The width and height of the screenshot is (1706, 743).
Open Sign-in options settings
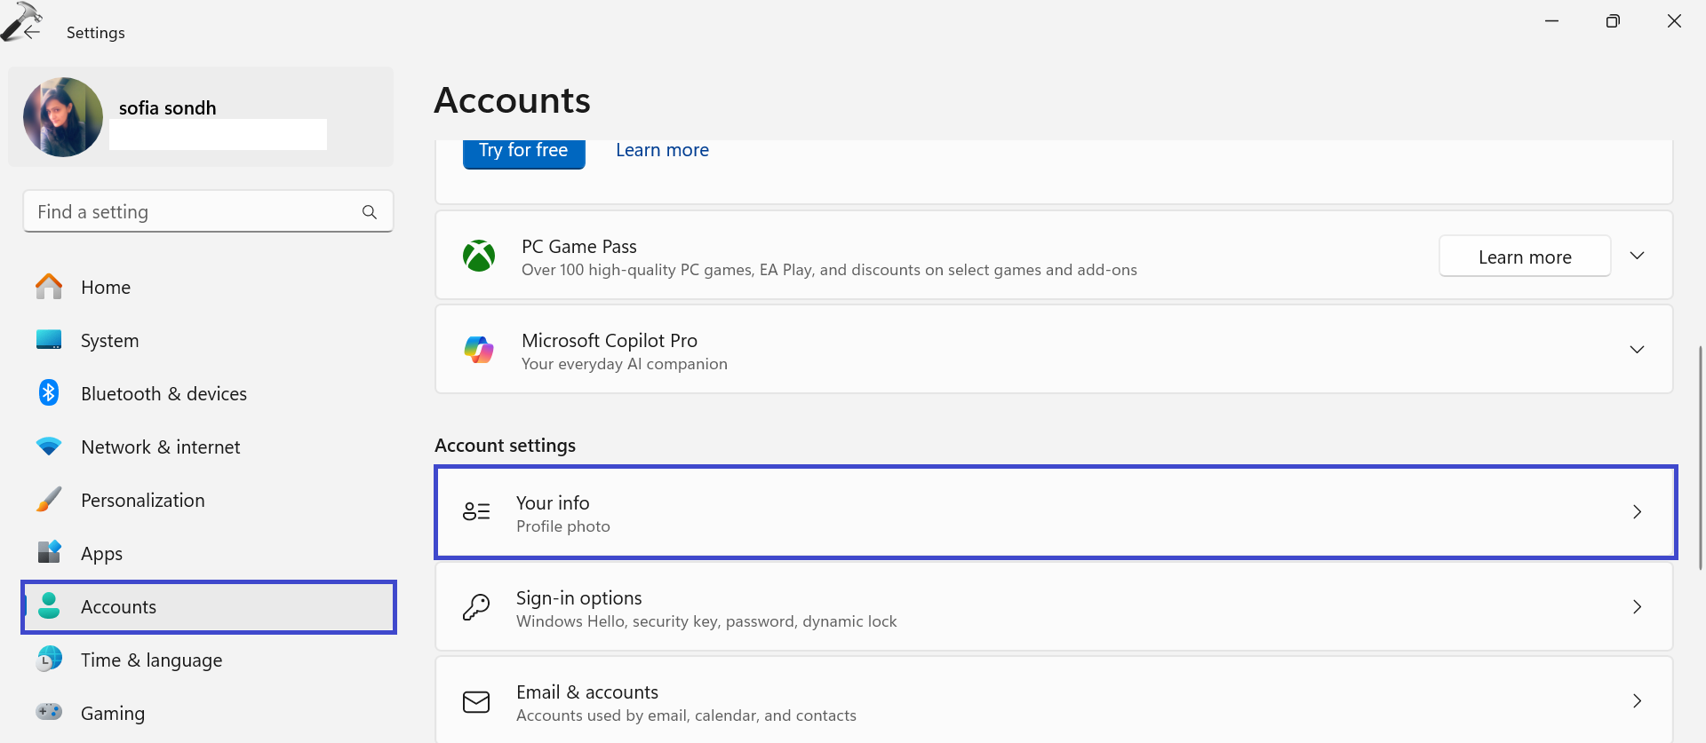point(1053,607)
